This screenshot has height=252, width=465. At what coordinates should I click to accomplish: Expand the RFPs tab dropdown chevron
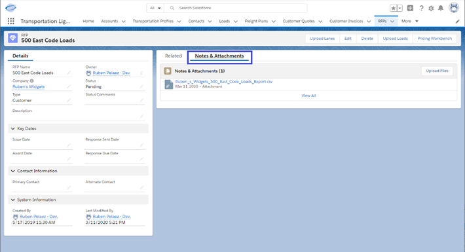392,22
